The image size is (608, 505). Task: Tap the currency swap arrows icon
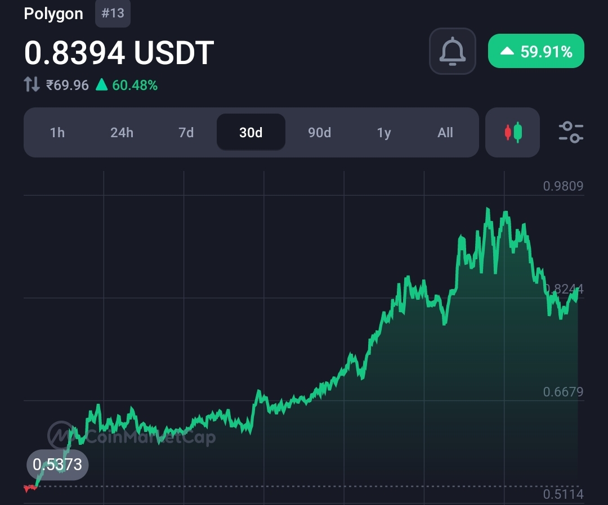coord(32,85)
